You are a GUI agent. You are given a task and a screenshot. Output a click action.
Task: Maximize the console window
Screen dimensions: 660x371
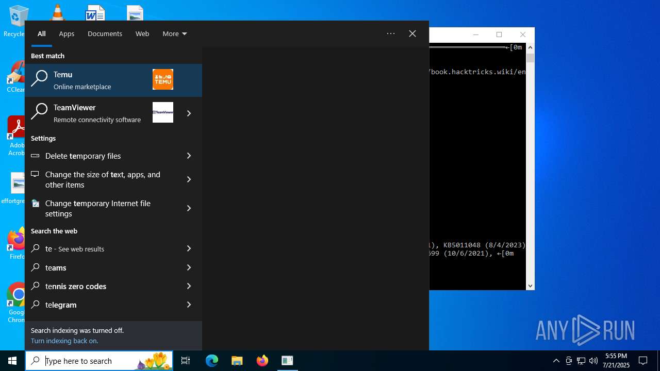point(499,35)
